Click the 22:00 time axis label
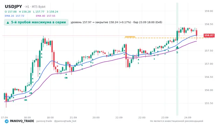This screenshot has width=222, height=125. 142,117
